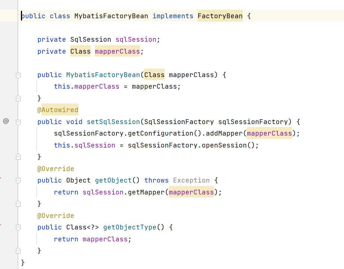
Task: Click fold end marker of setSqlSession closing brace
Action: [18, 157]
